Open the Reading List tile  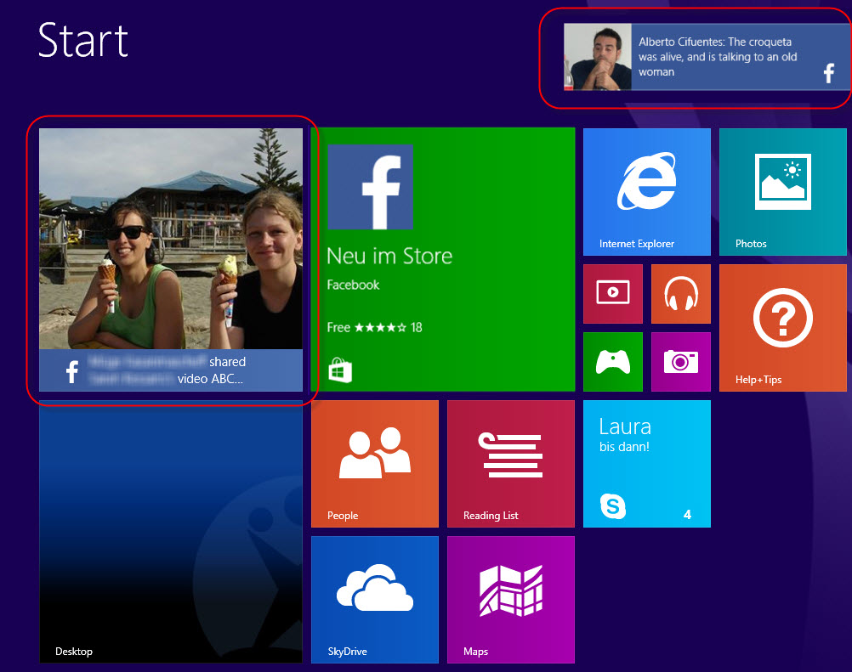pos(510,463)
